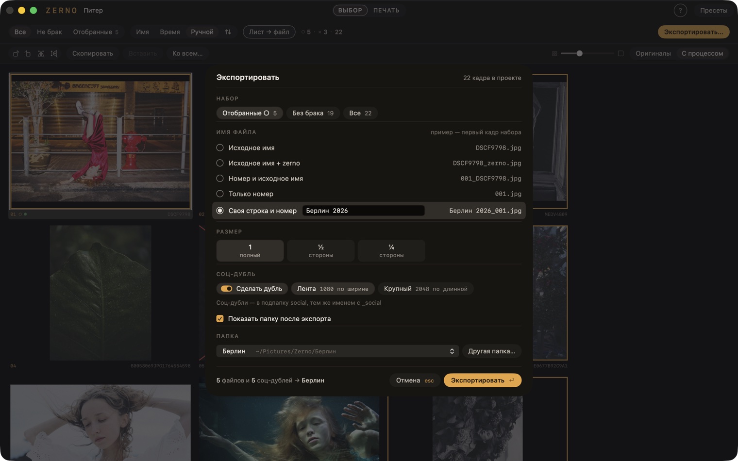Switch to the ПЕЧАТЬ tab
Screen dimensions: 738x461
pyautogui.click(x=386, y=10)
